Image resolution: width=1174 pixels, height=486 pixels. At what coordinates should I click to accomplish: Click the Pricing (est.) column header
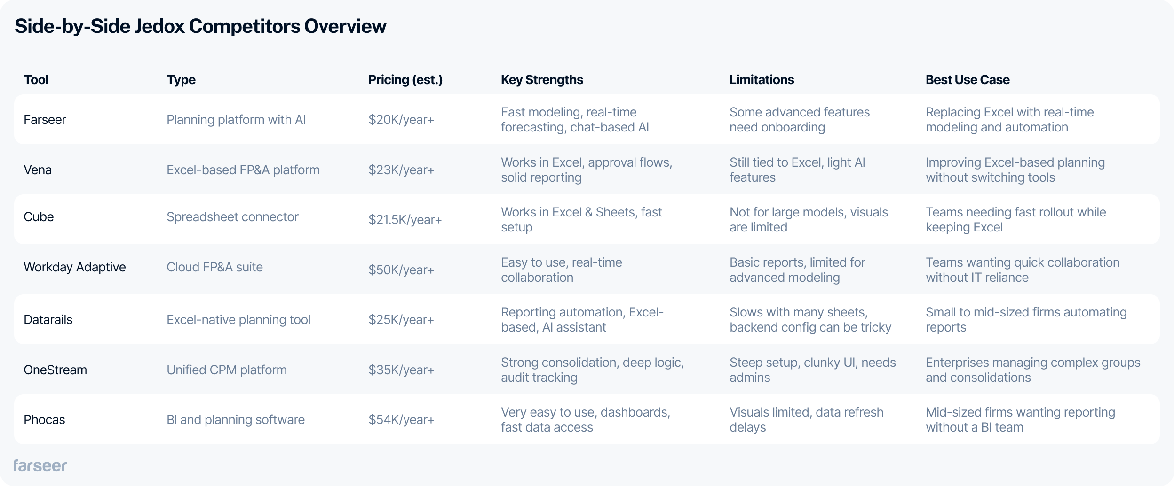pyautogui.click(x=405, y=80)
